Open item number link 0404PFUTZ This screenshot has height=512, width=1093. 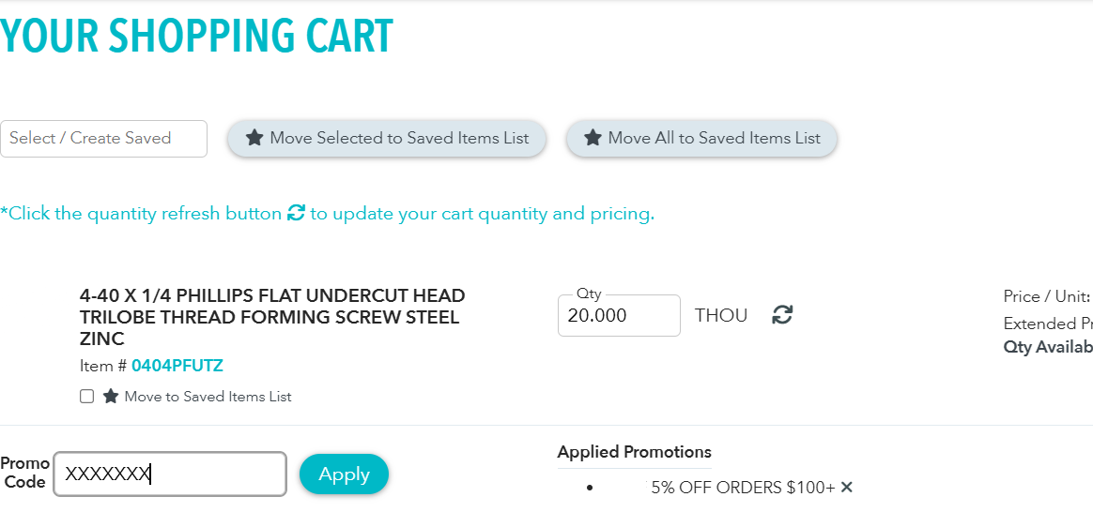point(177,366)
